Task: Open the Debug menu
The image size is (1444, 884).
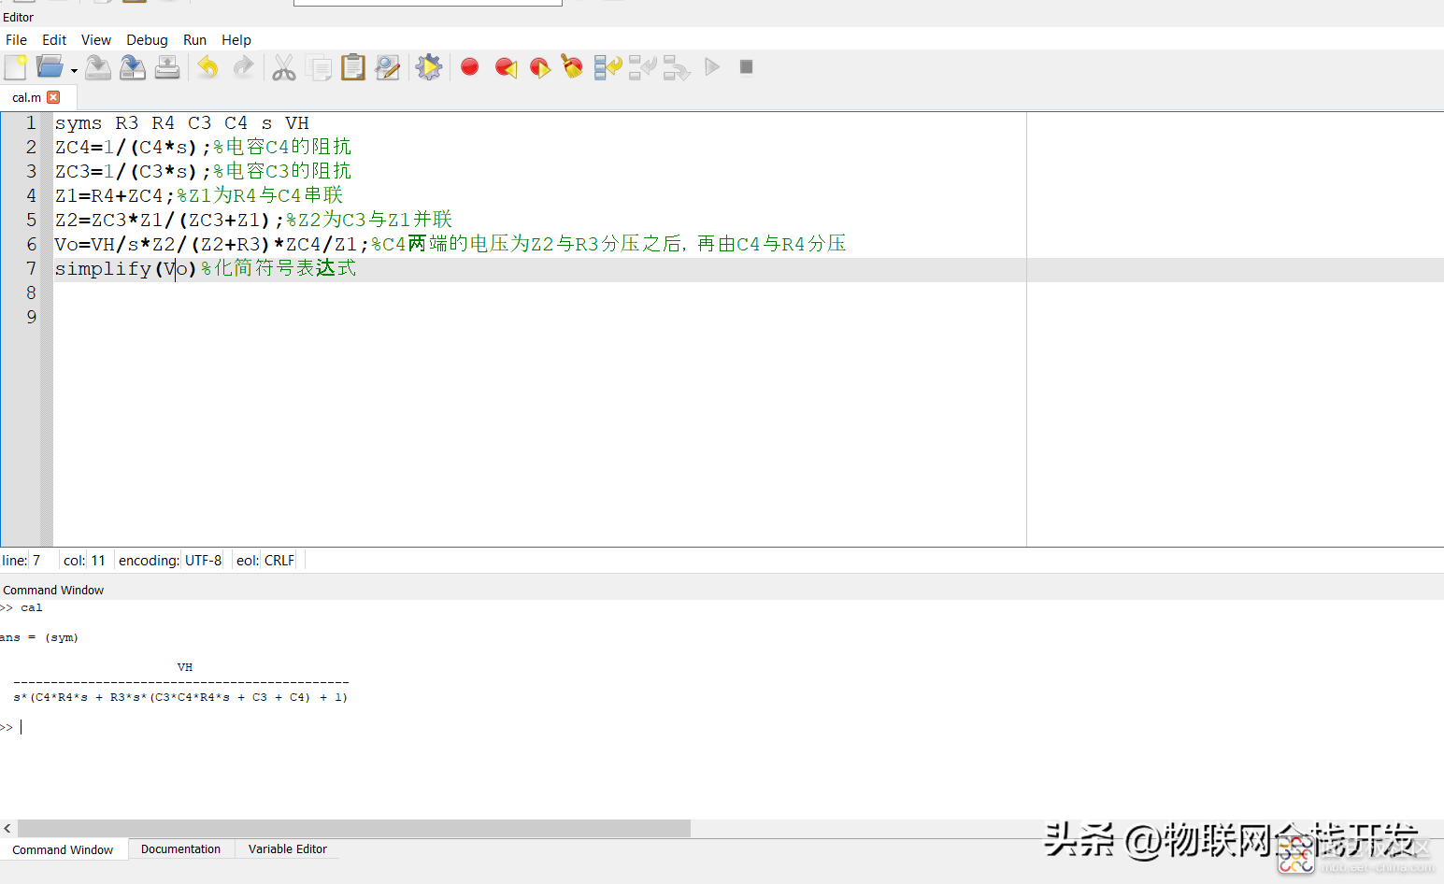Action: coord(147,39)
